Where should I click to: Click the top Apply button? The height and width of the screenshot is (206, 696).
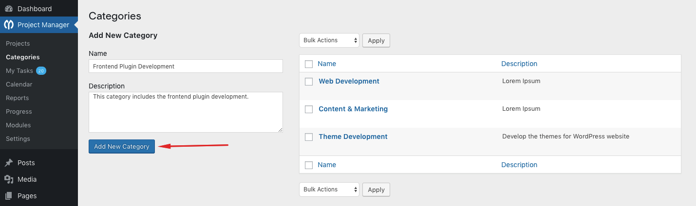pos(376,41)
